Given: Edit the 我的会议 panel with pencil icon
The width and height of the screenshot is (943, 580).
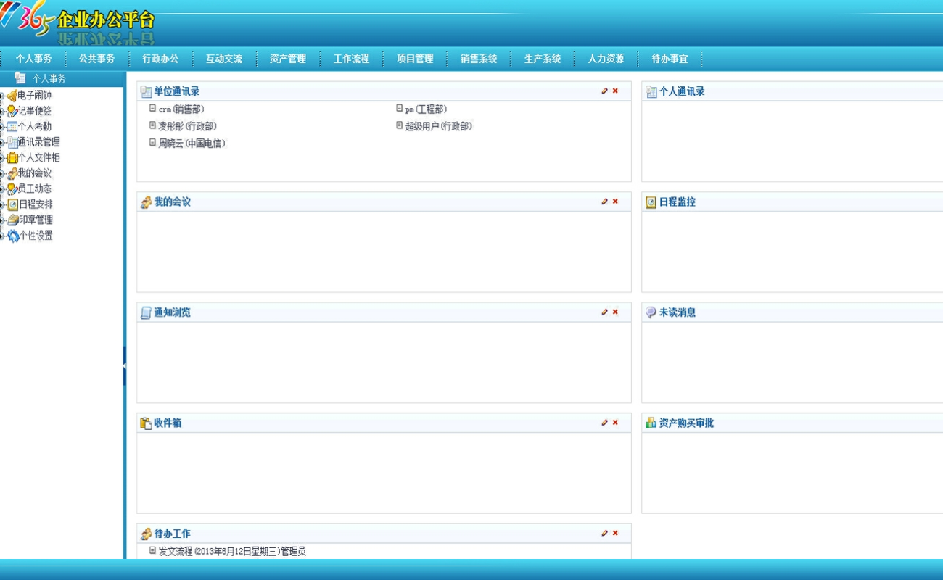Looking at the screenshot, I should [604, 202].
